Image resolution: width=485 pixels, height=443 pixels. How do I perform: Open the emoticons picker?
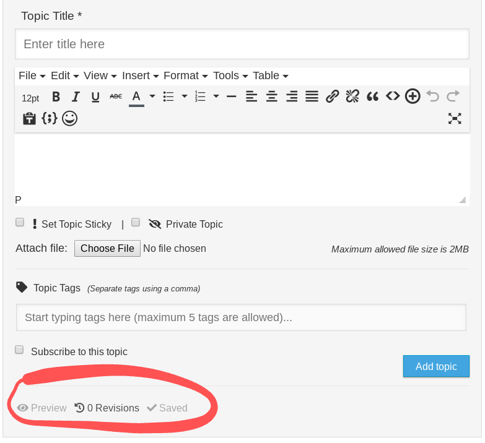tap(69, 119)
